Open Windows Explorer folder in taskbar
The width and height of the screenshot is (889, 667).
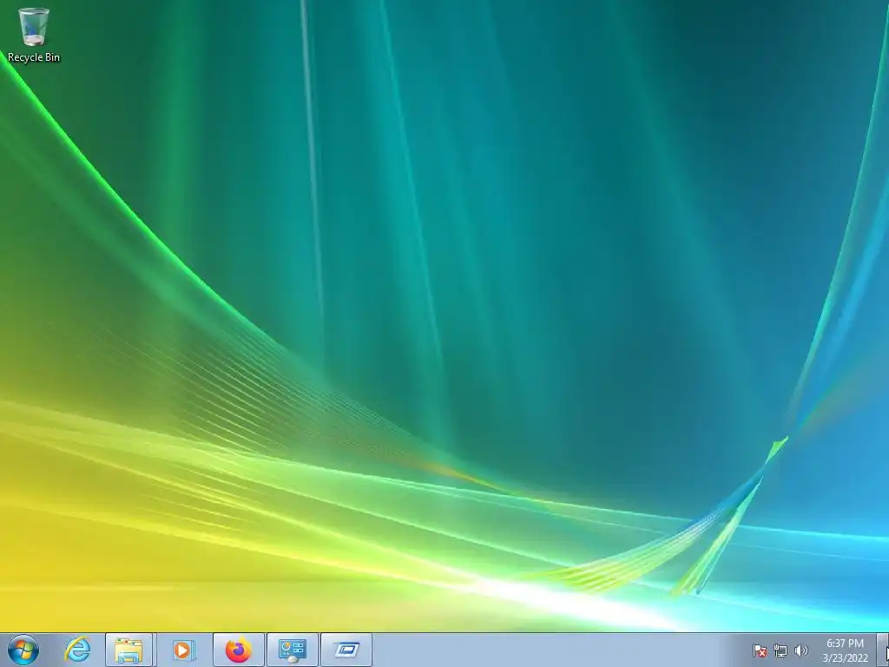tap(128, 650)
